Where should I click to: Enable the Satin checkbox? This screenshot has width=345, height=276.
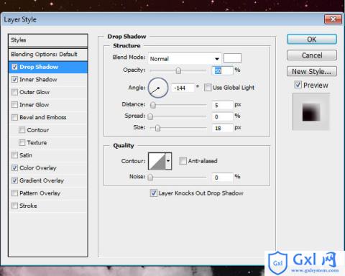coord(14,155)
